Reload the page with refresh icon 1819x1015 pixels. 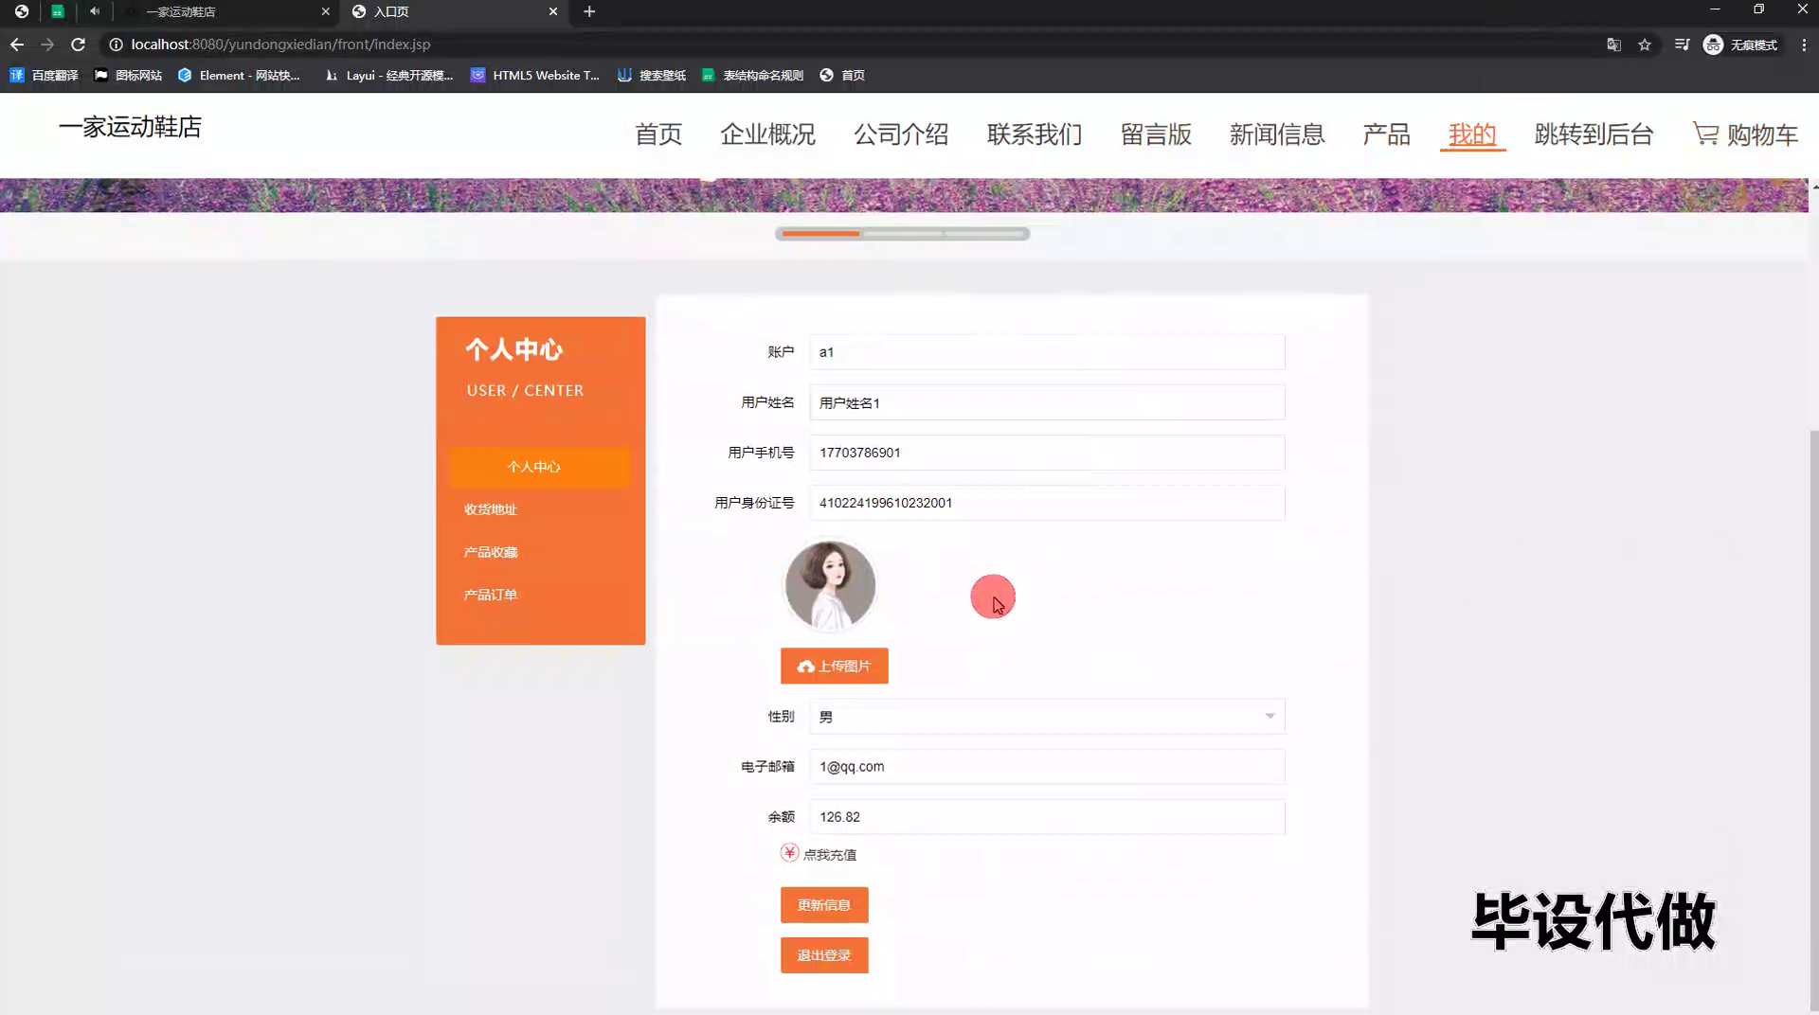[79, 45]
